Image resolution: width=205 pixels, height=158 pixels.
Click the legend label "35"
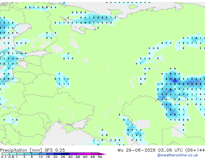pos(78,157)
